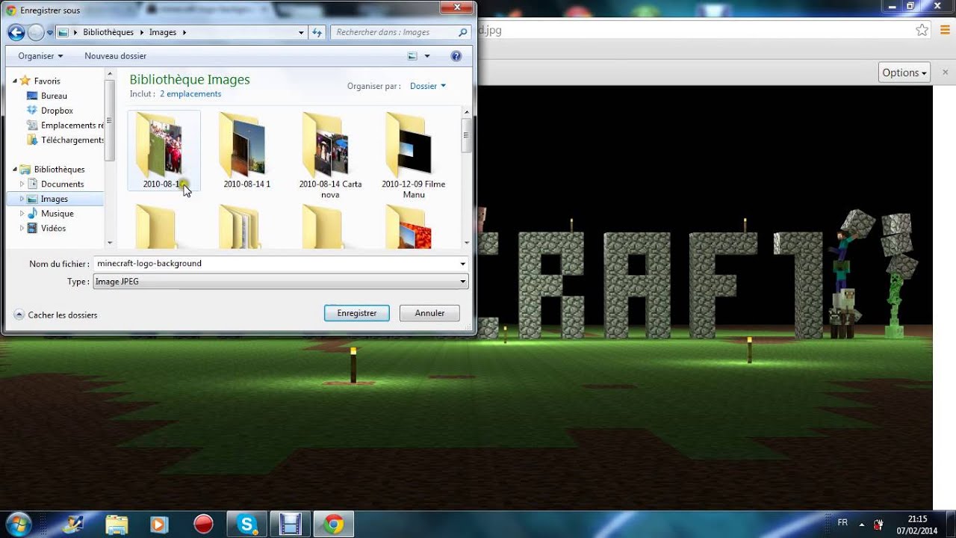Open the filmstrip video app in the taskbar
The width and height of the screenshot is (956, 538).
coord(290,524)
